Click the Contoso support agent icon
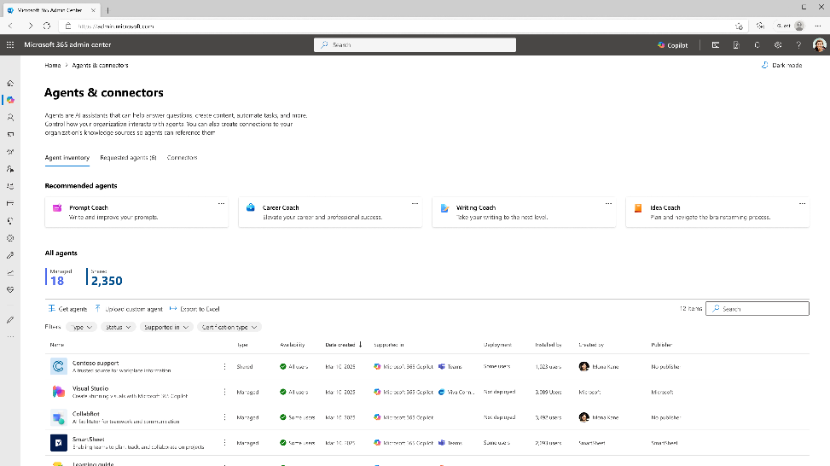 tap(59, 366)
